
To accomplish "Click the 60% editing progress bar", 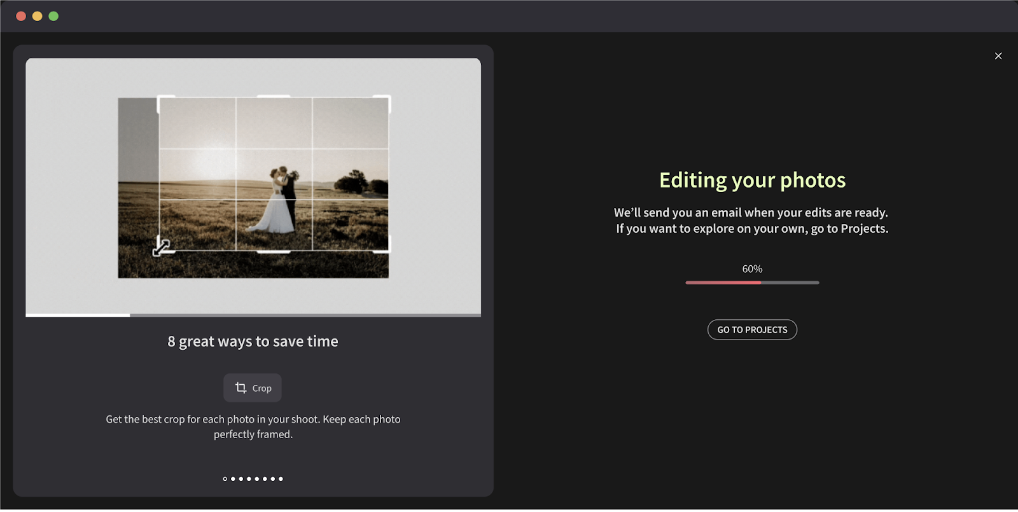I will click(752, 282).
